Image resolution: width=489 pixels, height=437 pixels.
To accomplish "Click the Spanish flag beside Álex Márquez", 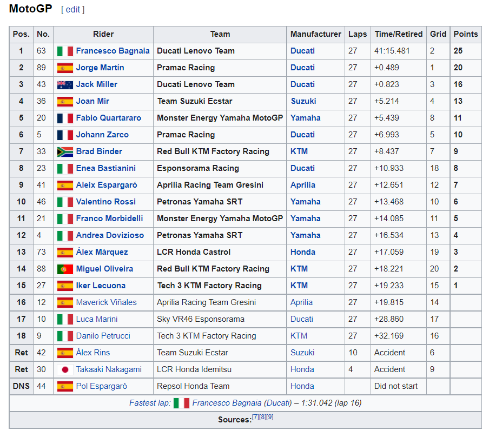I will pos(65,253).
